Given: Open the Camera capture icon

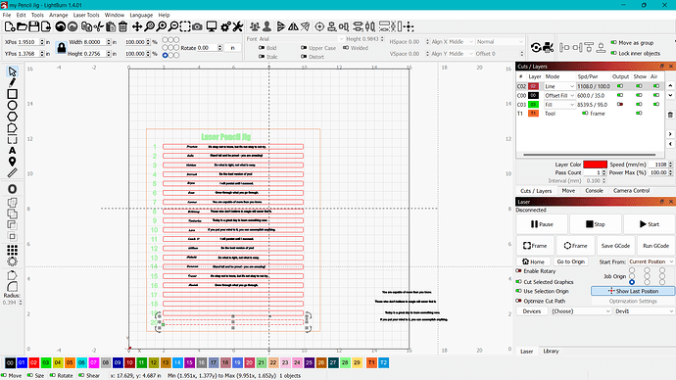Looking at the screenshot, I should (197, 26).
